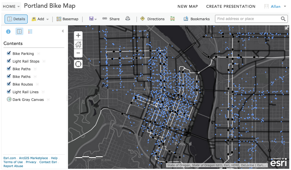Click the Details button

[16, 19]
